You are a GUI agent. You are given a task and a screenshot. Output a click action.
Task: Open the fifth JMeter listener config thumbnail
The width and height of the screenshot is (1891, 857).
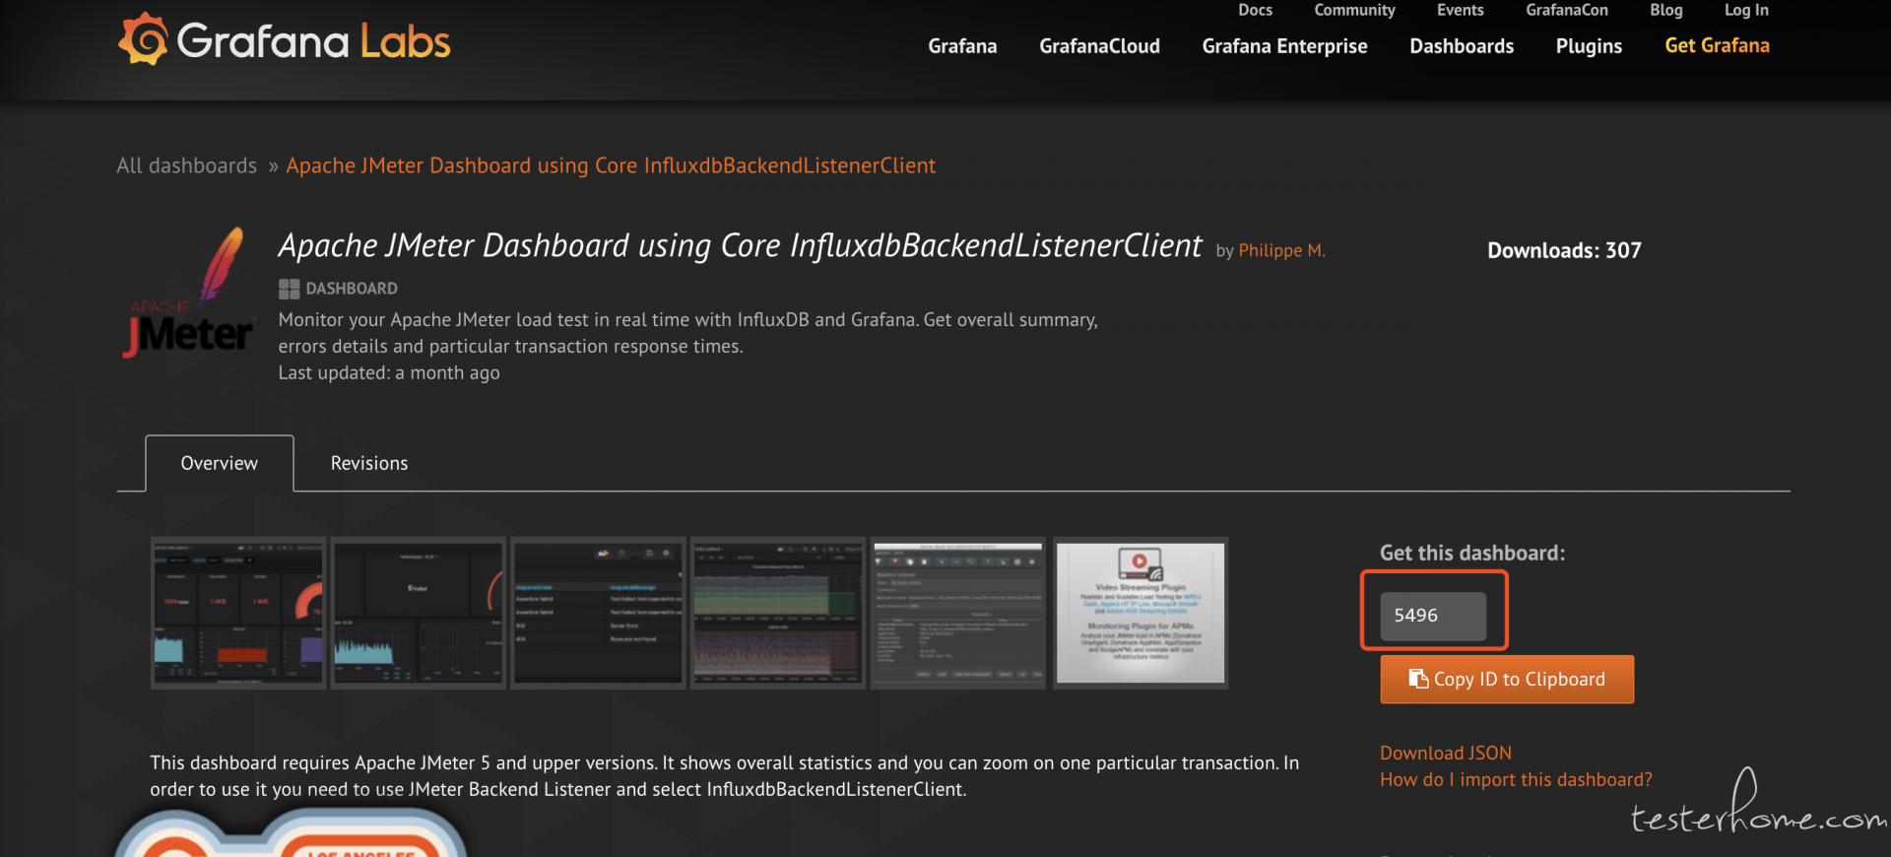(x=958, y=613)
